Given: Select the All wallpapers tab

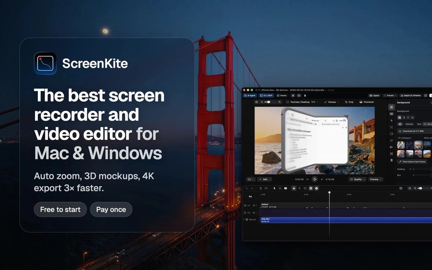Looking at the screenshot, I should tap(400, 124).
